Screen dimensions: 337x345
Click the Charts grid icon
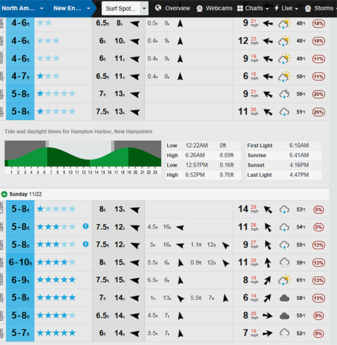tap(240, 8)
